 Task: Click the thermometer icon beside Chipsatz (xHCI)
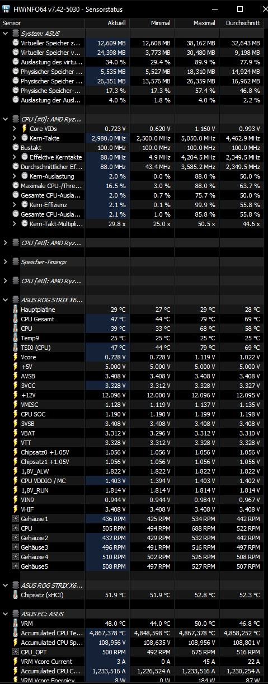click(15, 595)
